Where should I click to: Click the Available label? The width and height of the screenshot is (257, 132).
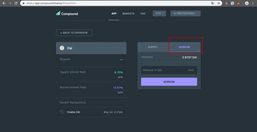point(147,57)
